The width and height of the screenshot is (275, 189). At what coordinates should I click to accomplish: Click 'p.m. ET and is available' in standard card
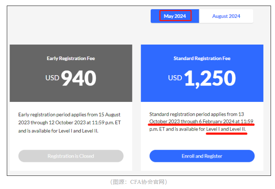click(177, 130)
